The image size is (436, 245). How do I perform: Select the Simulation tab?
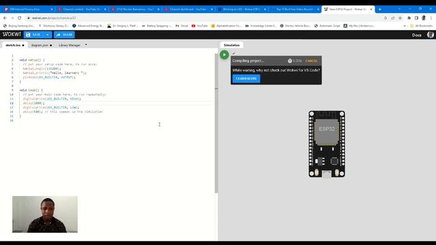tap(232, 45)
